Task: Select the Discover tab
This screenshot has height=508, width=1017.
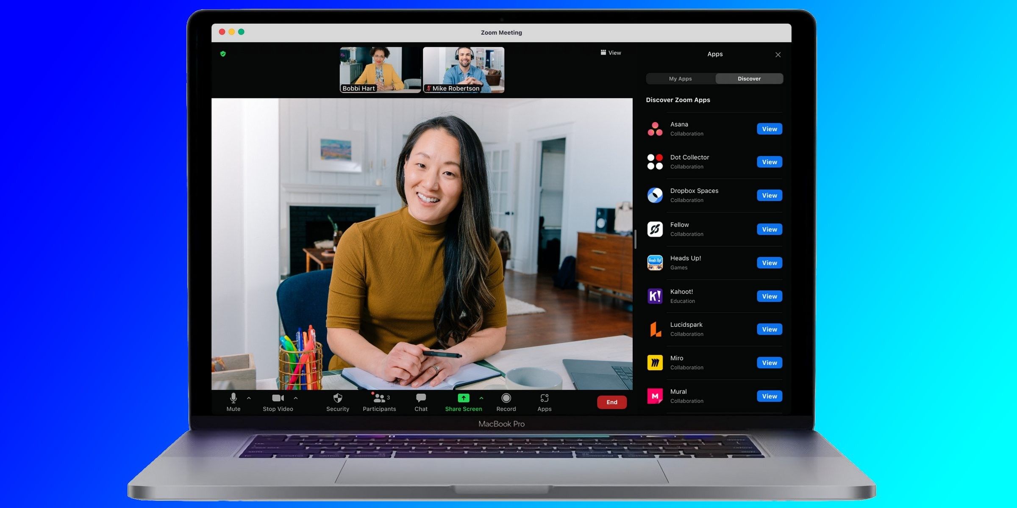Action: (x=749, y=78)
